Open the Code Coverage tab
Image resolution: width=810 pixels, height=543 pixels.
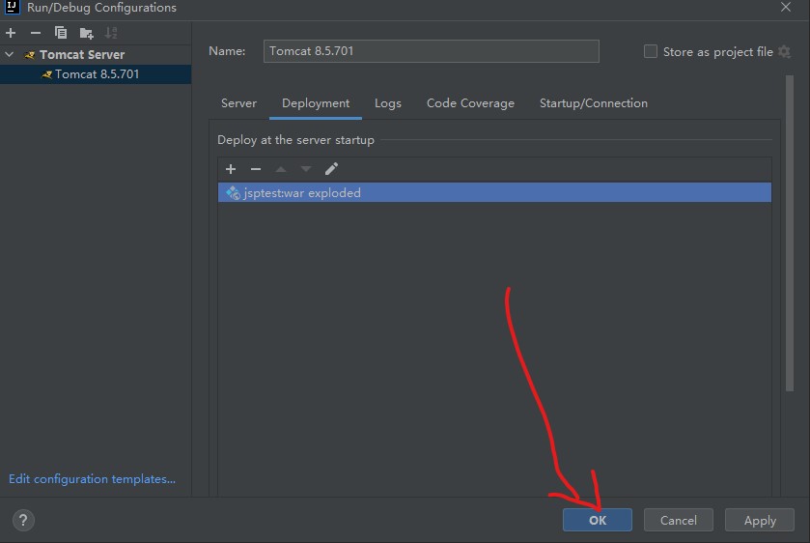click(470, 103)
